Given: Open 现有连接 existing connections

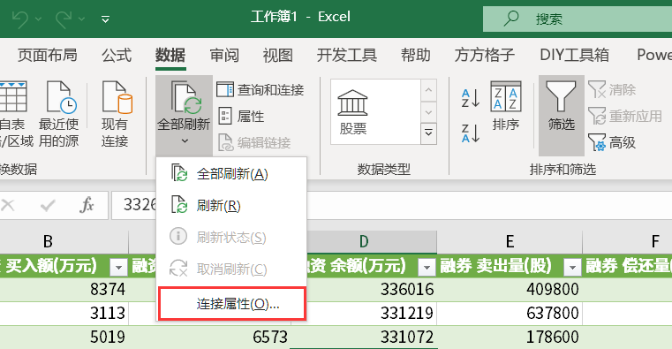Looking at the screenshot, I should click(x=116, y=114).
